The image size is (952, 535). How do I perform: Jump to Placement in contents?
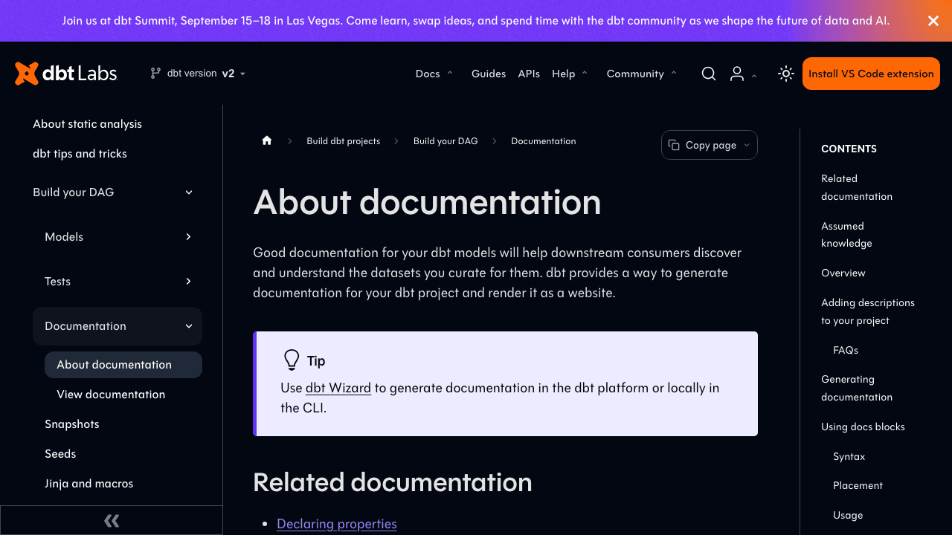pyautogui.click(x=858, y=485)
